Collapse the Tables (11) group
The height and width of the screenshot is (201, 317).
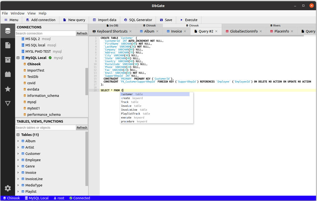pyautogui.click(x=18, y=135)
